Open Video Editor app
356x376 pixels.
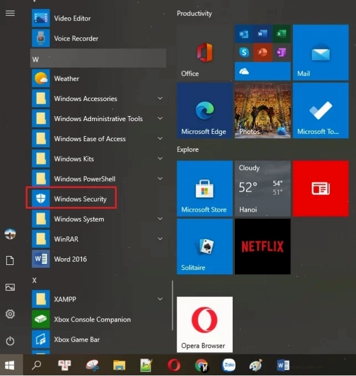pos(98,18)
